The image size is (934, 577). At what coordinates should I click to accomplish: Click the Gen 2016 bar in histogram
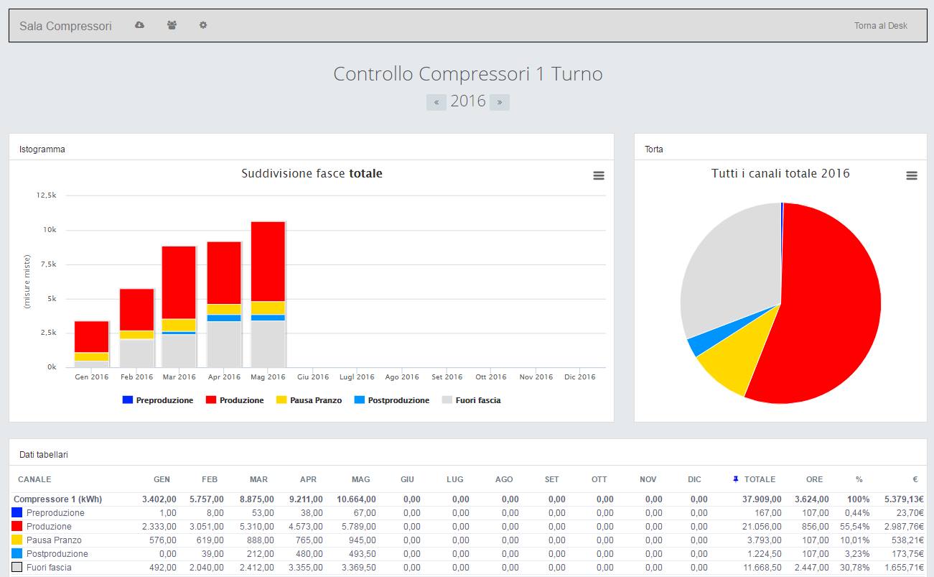pos(92,344)
